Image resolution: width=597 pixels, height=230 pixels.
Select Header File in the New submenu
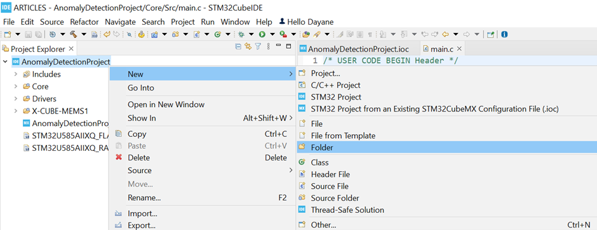[x=446, y=174]
